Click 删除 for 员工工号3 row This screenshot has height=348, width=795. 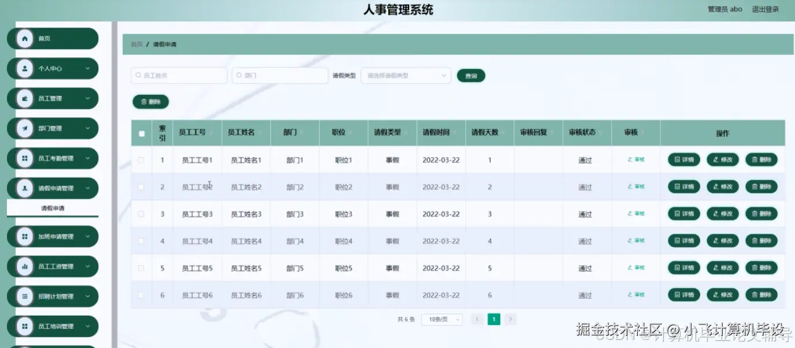[761, 214]
